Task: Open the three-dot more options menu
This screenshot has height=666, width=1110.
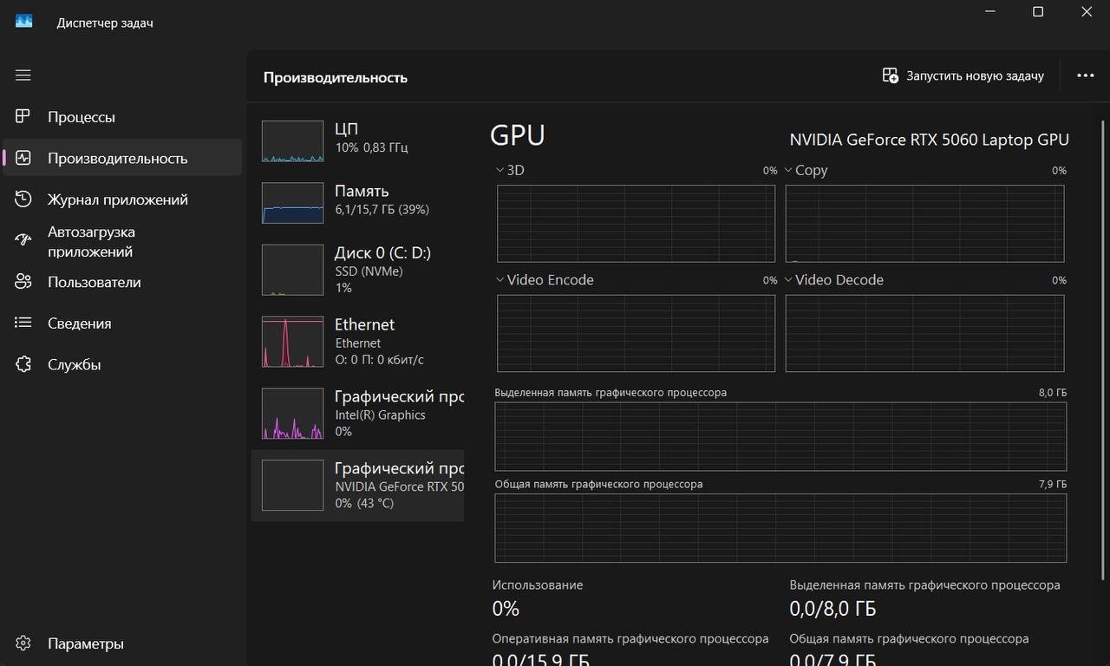Action: [1085, 75]
